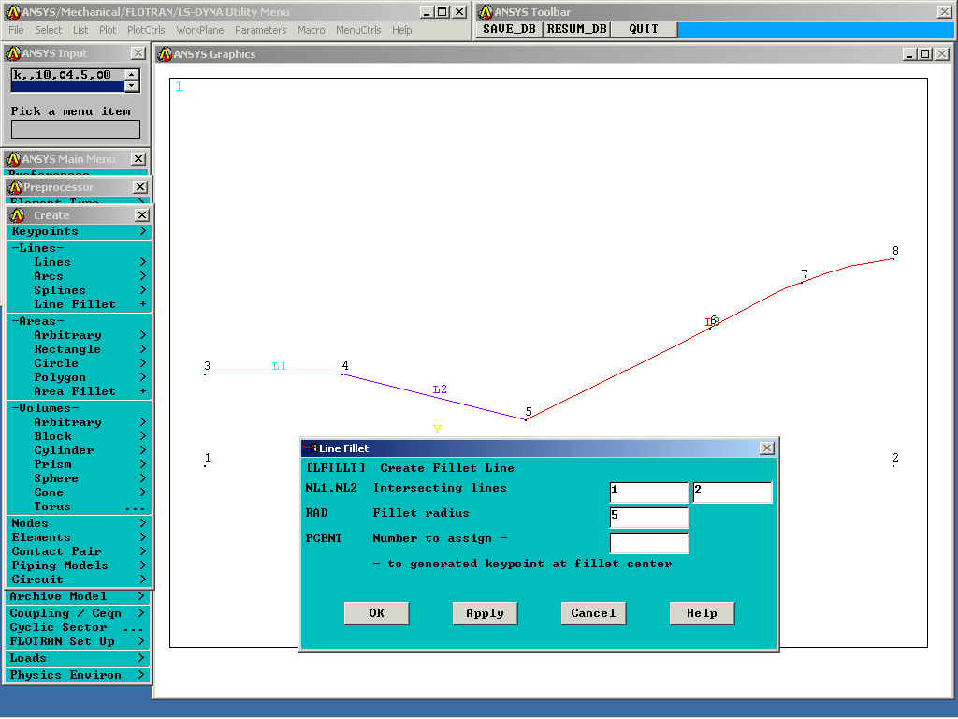Image resolution: width=958 pixels, height=719 pixels.
Task: Expand Volumes Arbitrary submenu
Action: [79, 422]
